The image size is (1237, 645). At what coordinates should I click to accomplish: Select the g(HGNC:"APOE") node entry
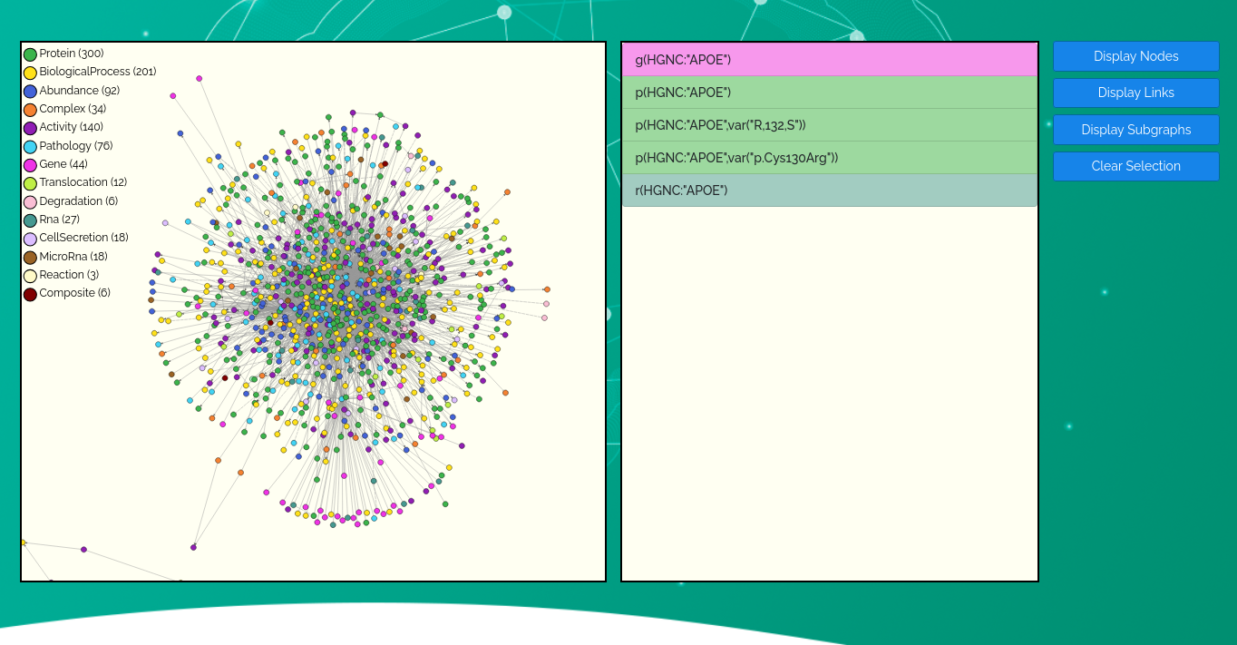point(830,60)
